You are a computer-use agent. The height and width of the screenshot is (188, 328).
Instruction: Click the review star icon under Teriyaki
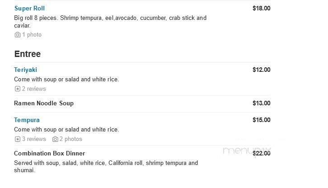[x=18, y=89]
